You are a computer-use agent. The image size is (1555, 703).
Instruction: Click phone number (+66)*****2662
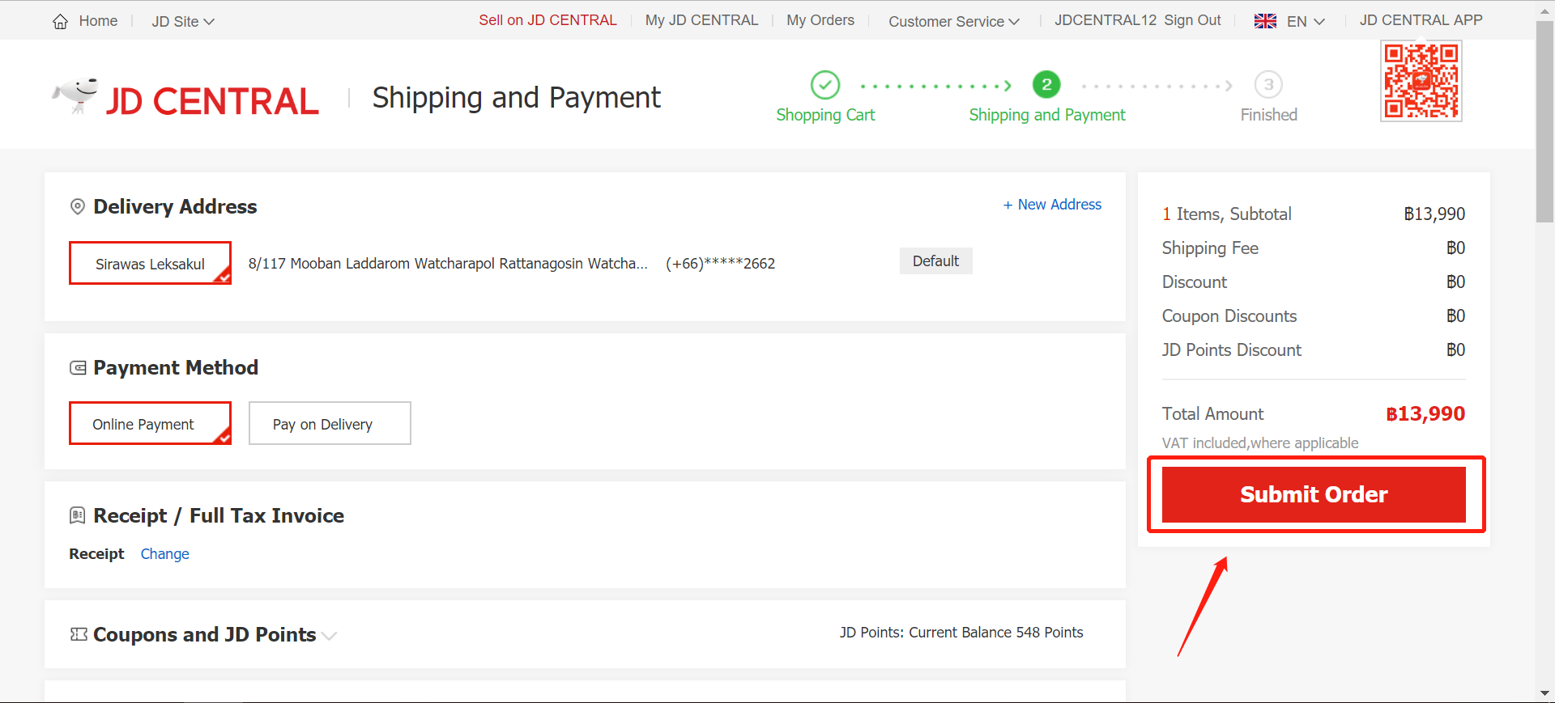pos(720,264)
